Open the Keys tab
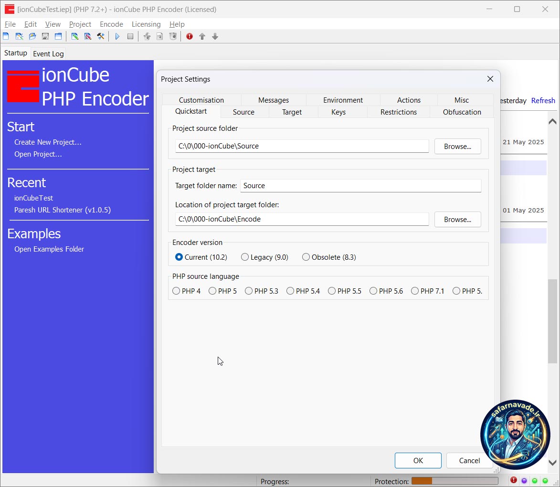 [338, 112]
